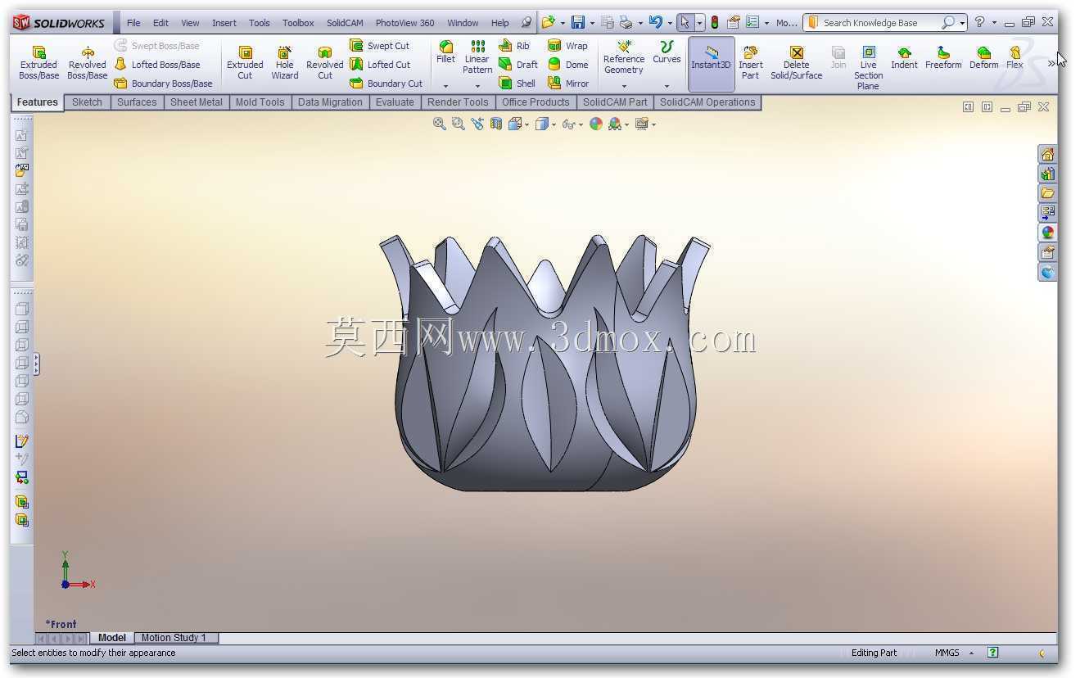
Task: Switch to the Sketch tab
Action: pos(87,102)
